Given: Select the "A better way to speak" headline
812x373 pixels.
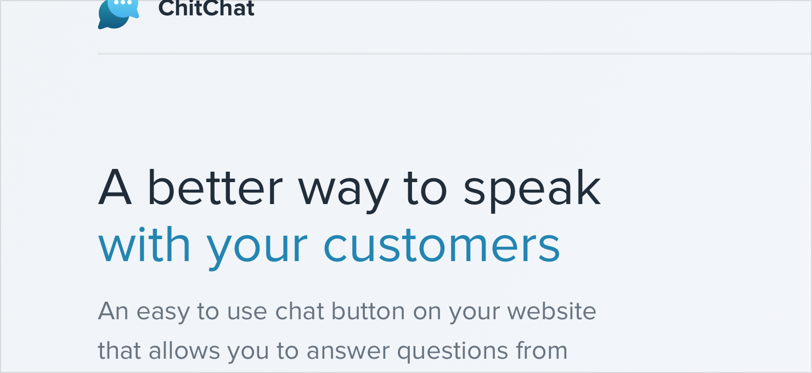Looking at the screenshot, I should [349, 188].
